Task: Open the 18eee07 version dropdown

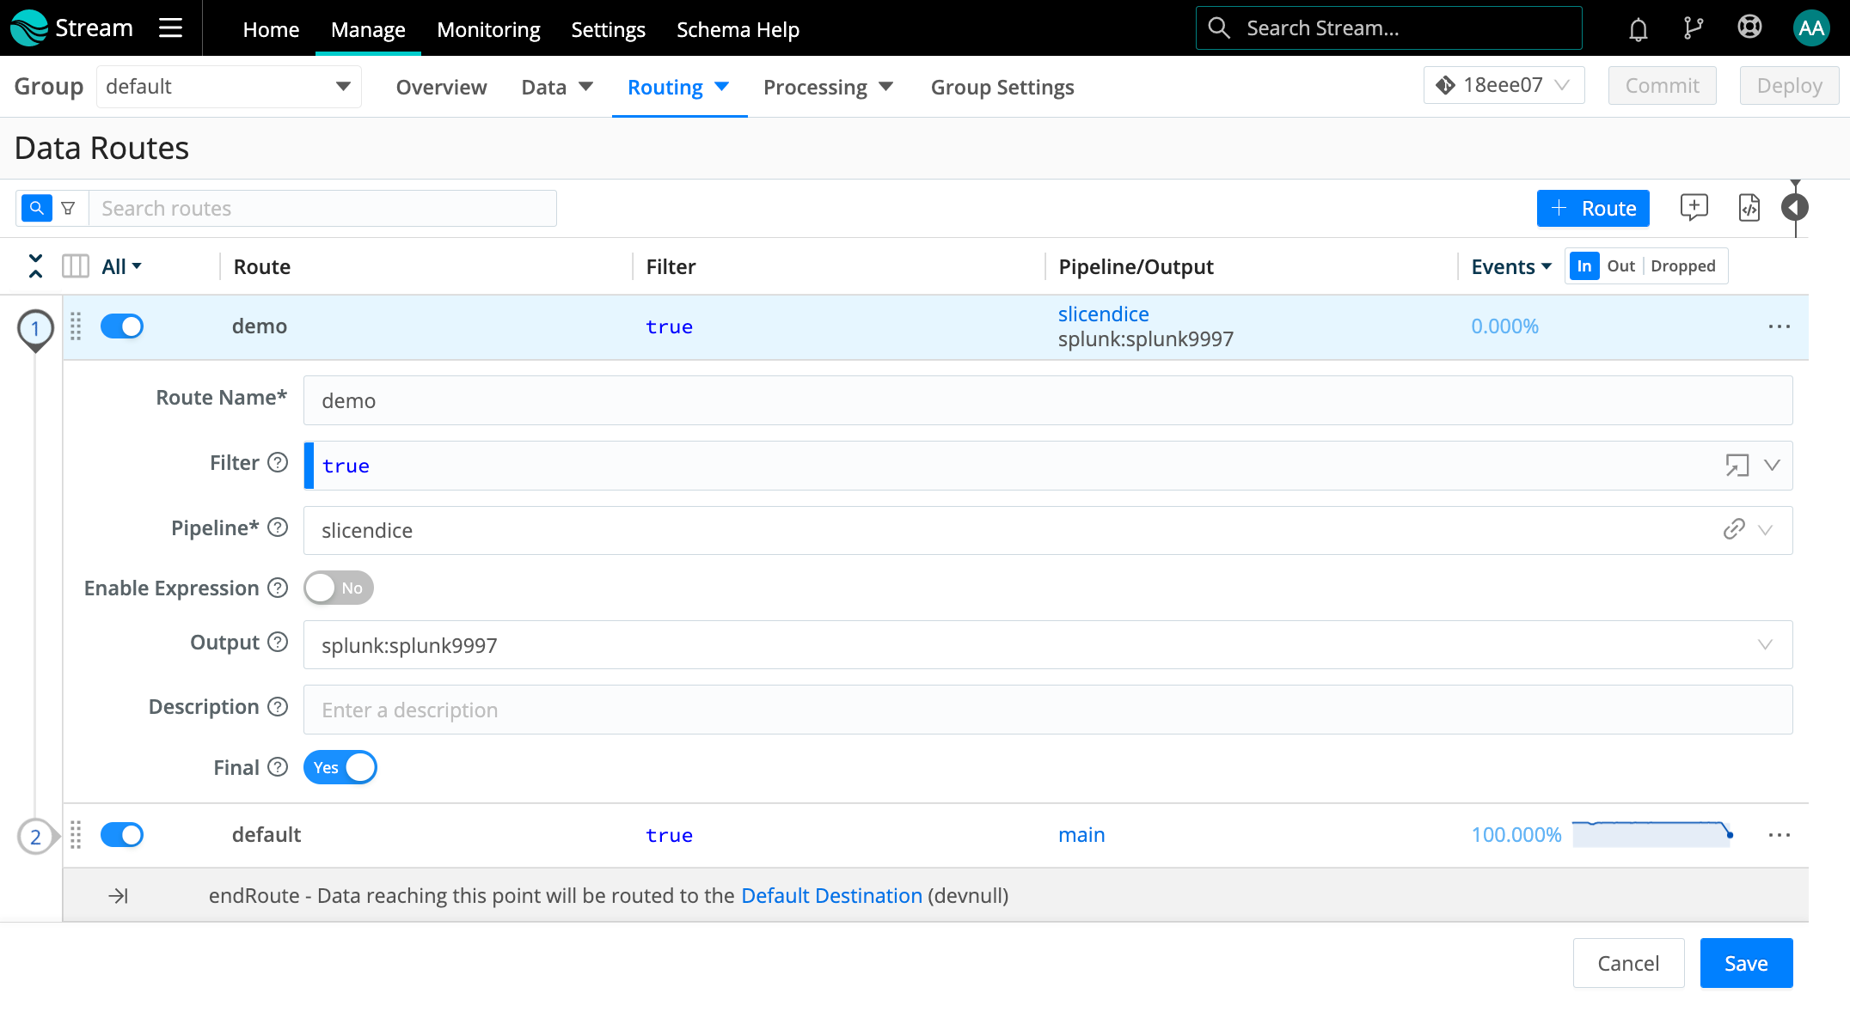Action: [x=1504, y=86]
